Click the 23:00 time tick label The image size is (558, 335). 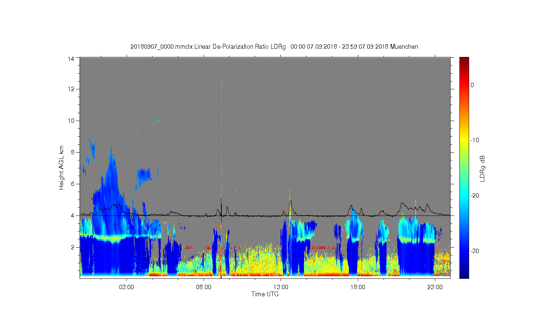(x=435, y=287)
